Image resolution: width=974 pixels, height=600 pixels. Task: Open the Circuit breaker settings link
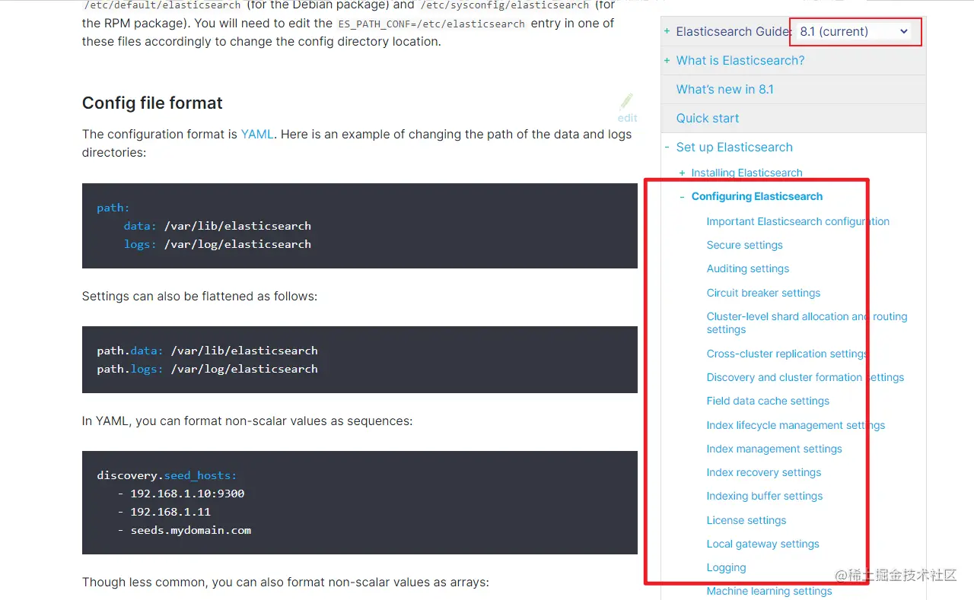click(x=763, y=293)
